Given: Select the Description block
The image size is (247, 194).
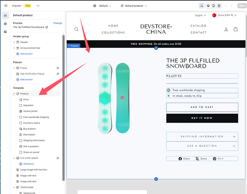Looking at the screenshot, I should pos(29,135).
